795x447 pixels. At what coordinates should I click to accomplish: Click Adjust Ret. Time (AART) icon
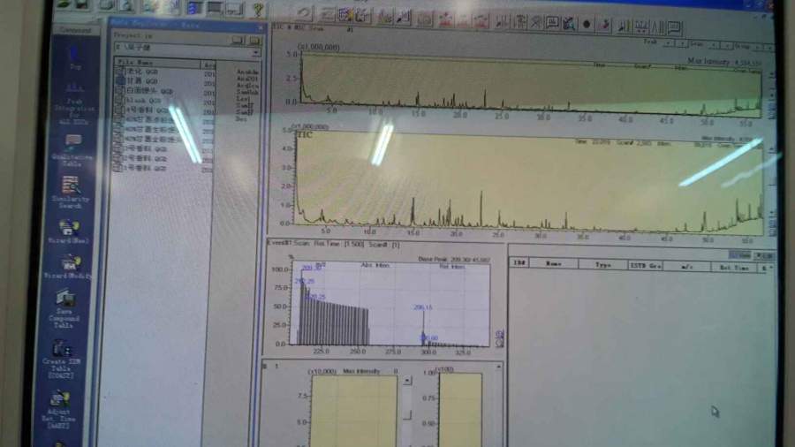(59, 410)
